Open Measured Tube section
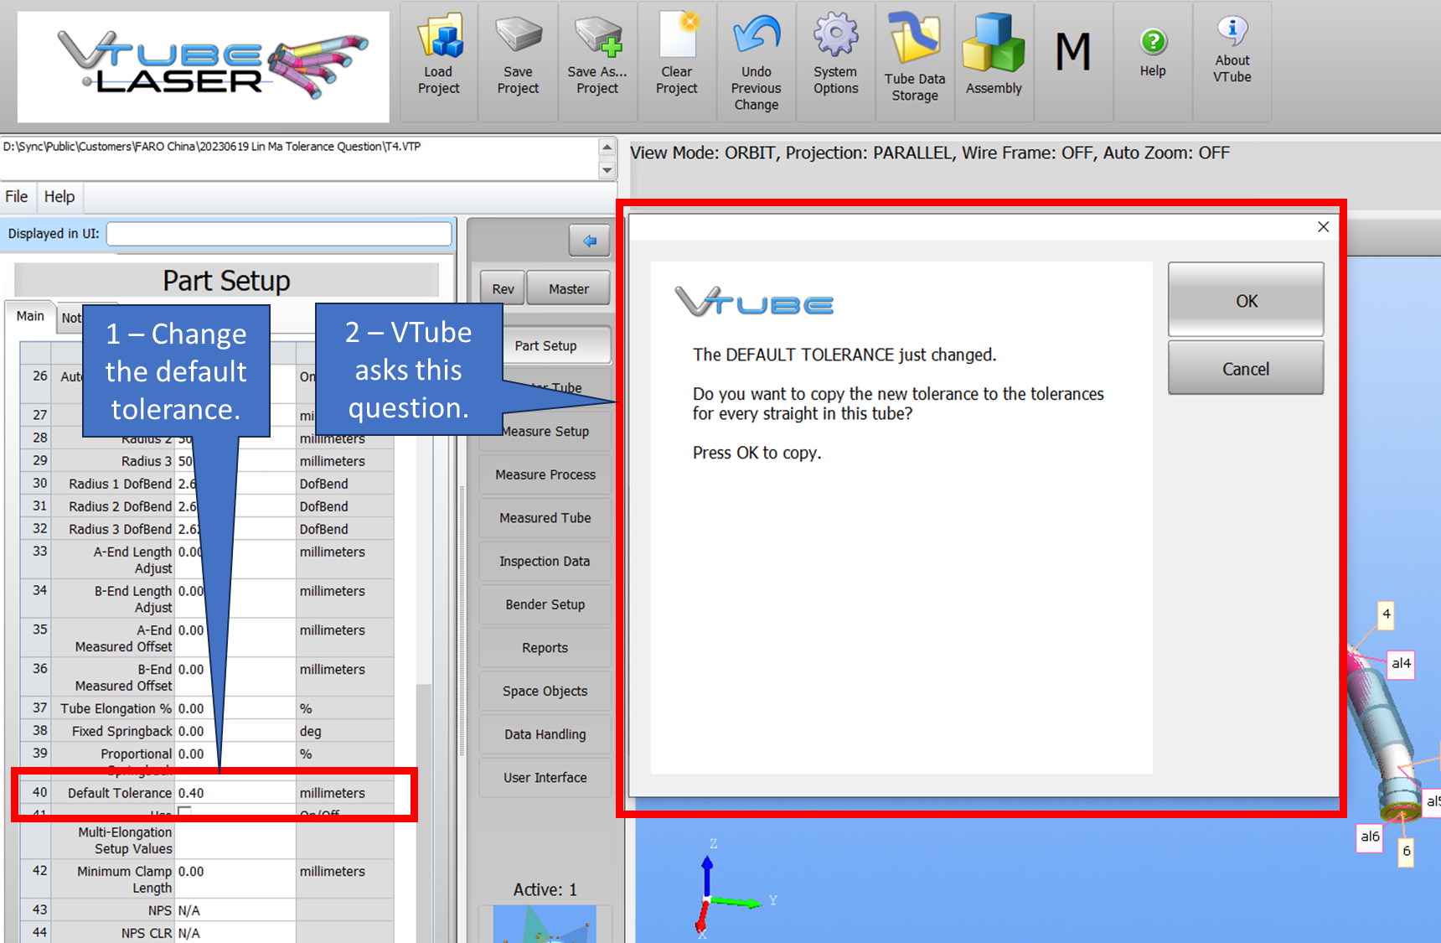The image size is (1441, 943). pyautogui.click(x=545, y=518)
